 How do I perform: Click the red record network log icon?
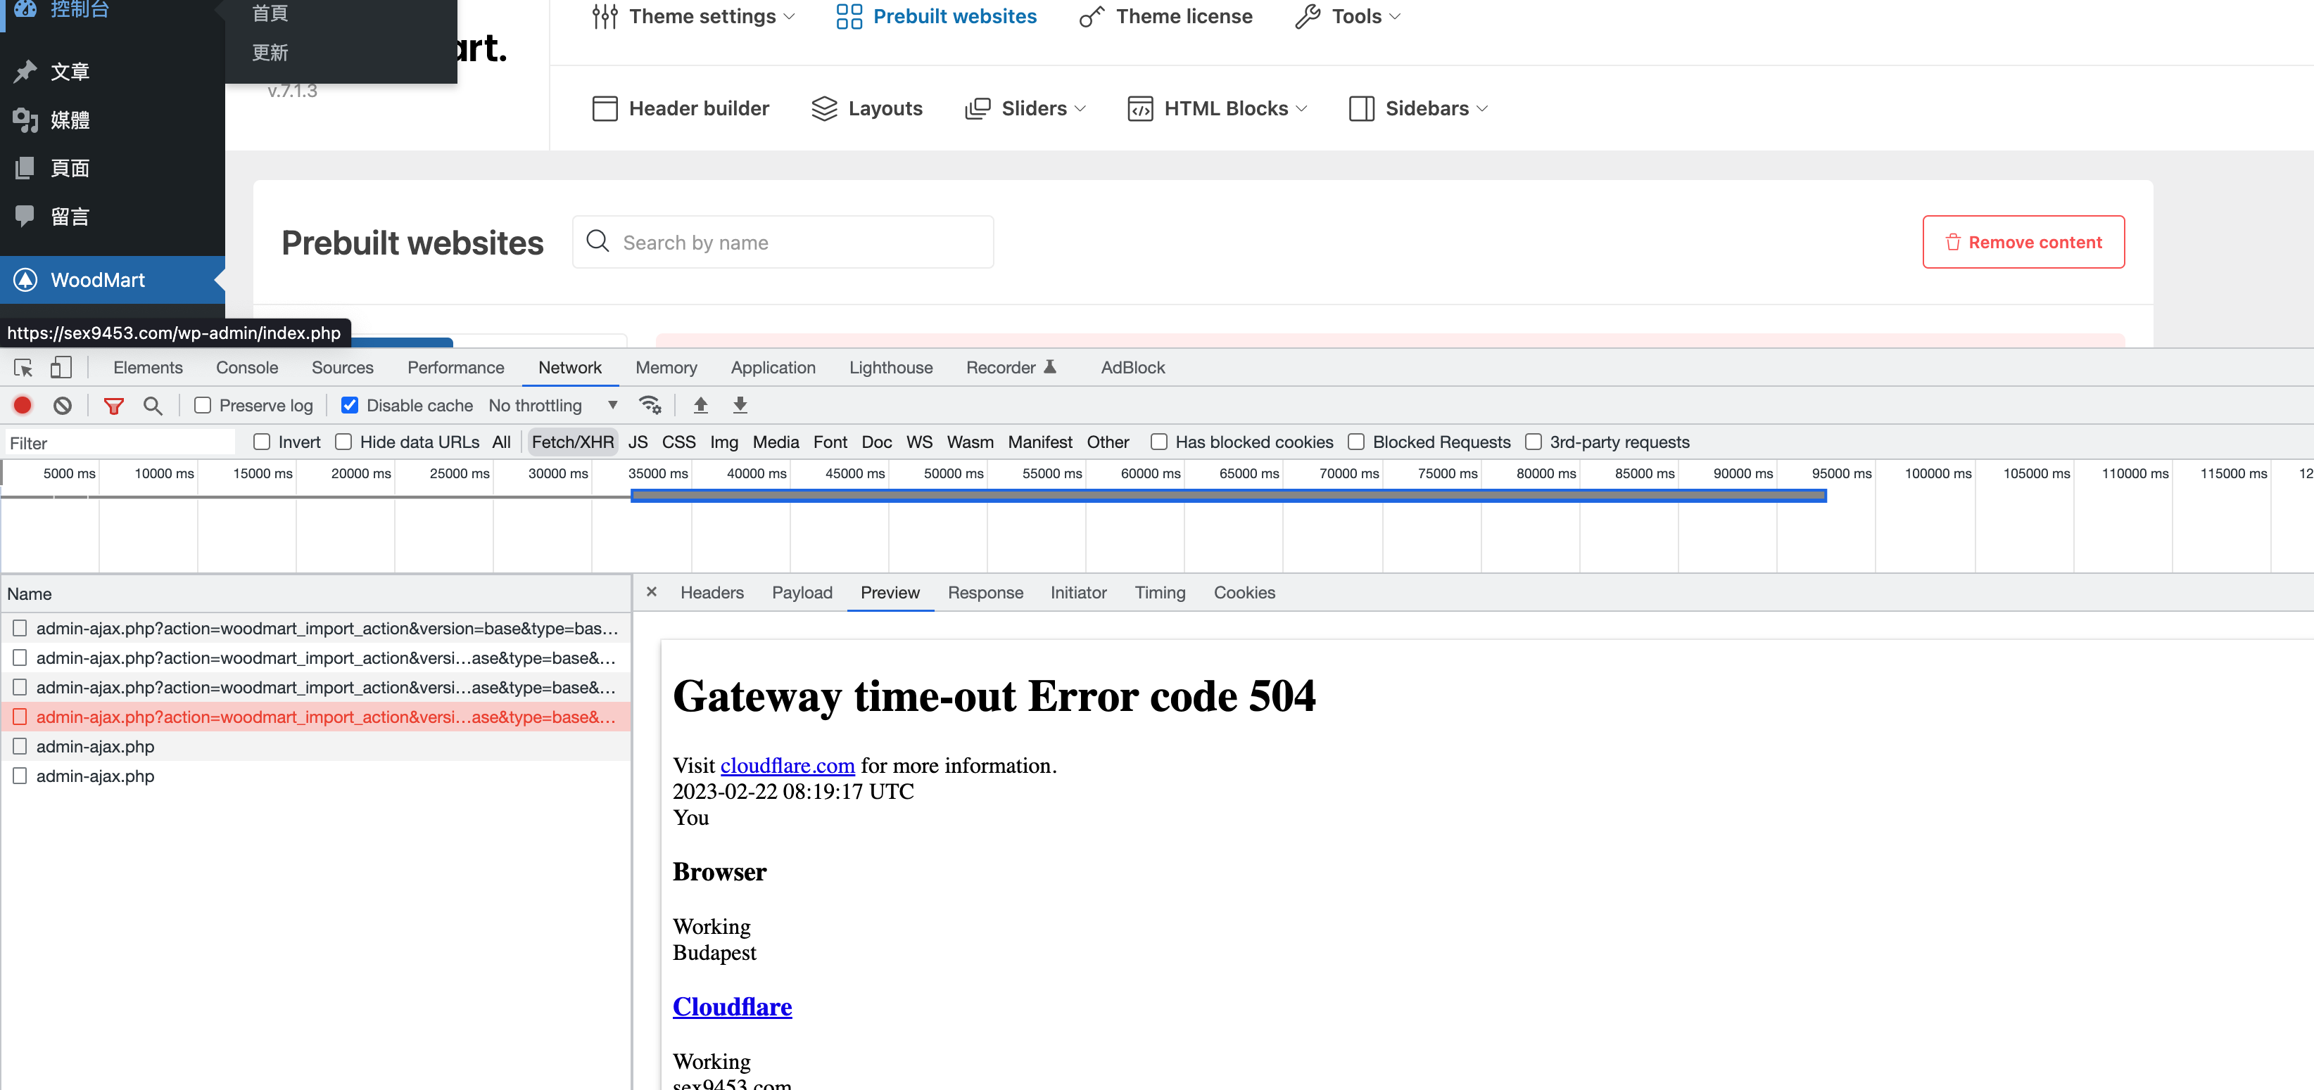point(23,405)
